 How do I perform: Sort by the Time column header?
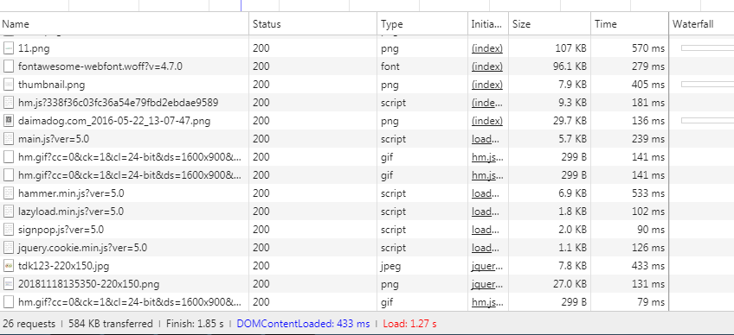coord(629,24)
